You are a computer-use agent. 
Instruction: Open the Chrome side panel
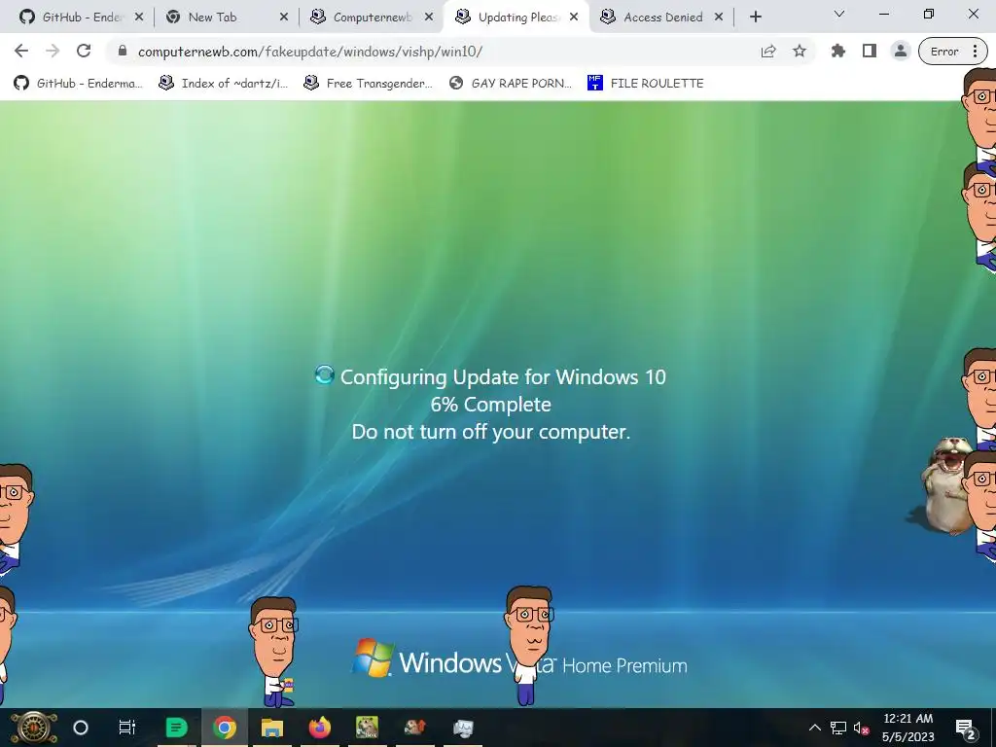coord(869,51)
